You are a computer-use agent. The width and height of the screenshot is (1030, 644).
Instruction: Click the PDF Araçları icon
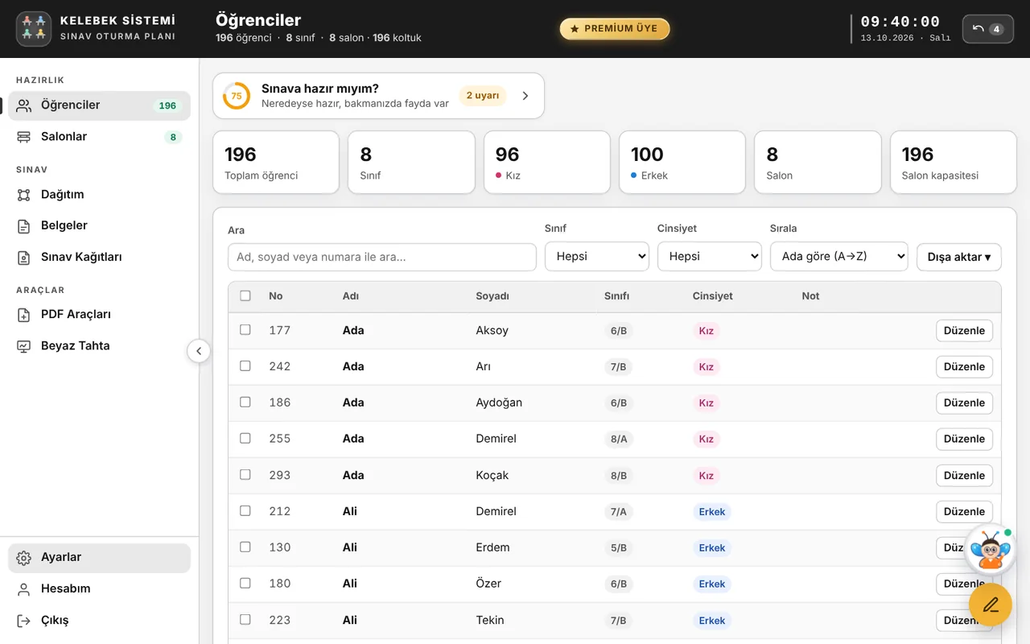(24, 315)
